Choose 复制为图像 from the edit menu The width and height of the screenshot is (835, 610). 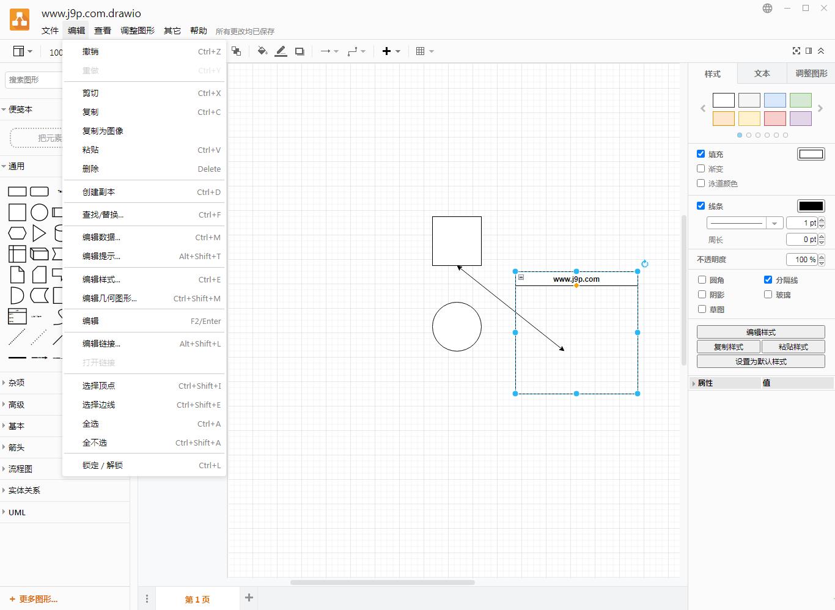coord(144,131)
